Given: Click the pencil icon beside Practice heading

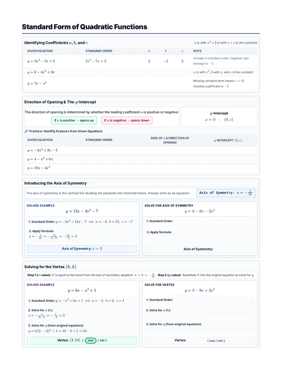Looking at the screenshot, I should pyautogui.click(x=26, y=131).
